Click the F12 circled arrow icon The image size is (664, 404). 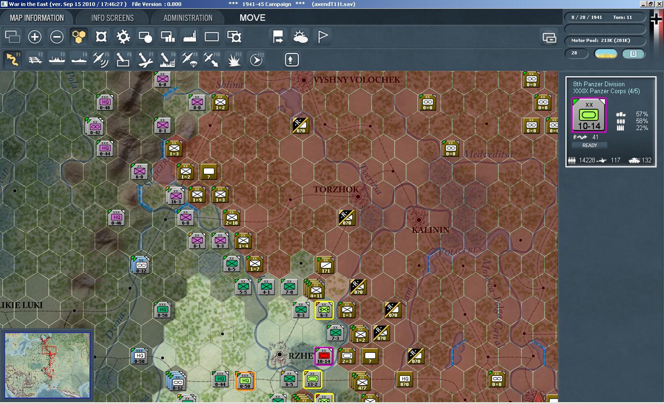[256, 59]
